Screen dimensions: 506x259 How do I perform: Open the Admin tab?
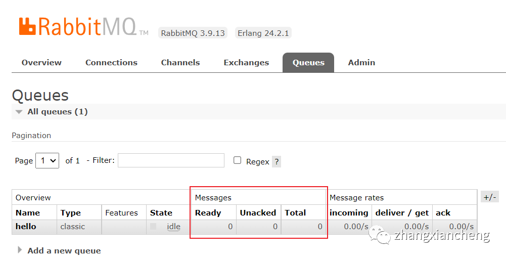pyautogui.click(x=361, y=63)
